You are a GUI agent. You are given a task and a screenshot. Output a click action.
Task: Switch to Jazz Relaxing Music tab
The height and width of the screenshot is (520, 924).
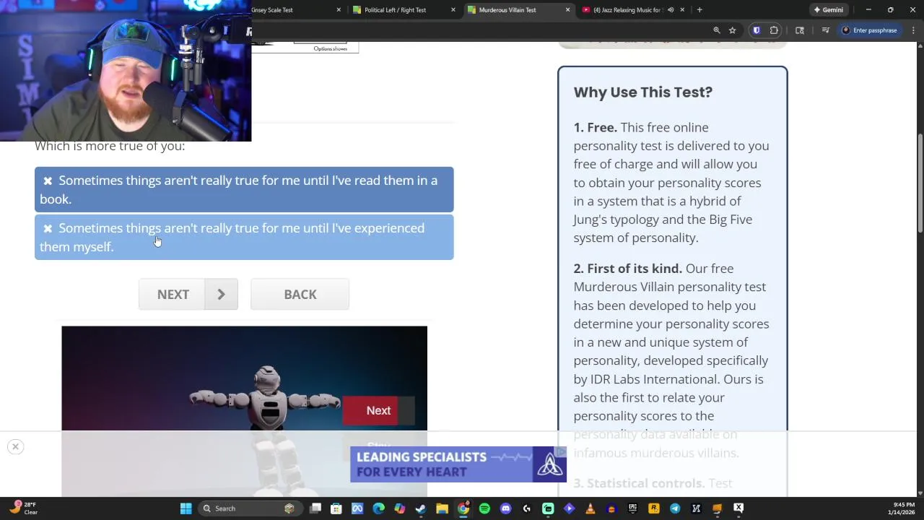tap(628, 10)
